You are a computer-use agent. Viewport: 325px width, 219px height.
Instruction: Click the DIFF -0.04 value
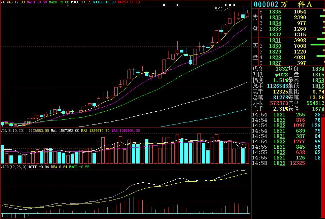tap(39, 167)
